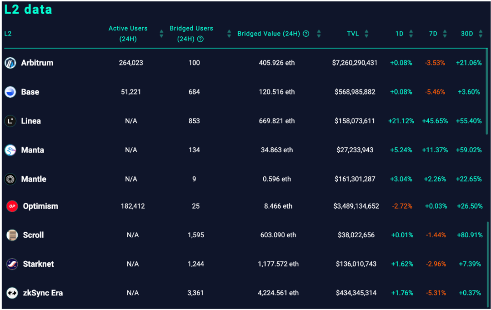The width and height of the screenshot is (491, 310).
Task: Click the Starknet logo icon
Action: coord(12,264)
